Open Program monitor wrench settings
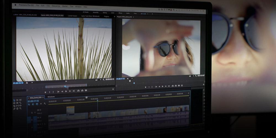 click(x=195, y=76)
